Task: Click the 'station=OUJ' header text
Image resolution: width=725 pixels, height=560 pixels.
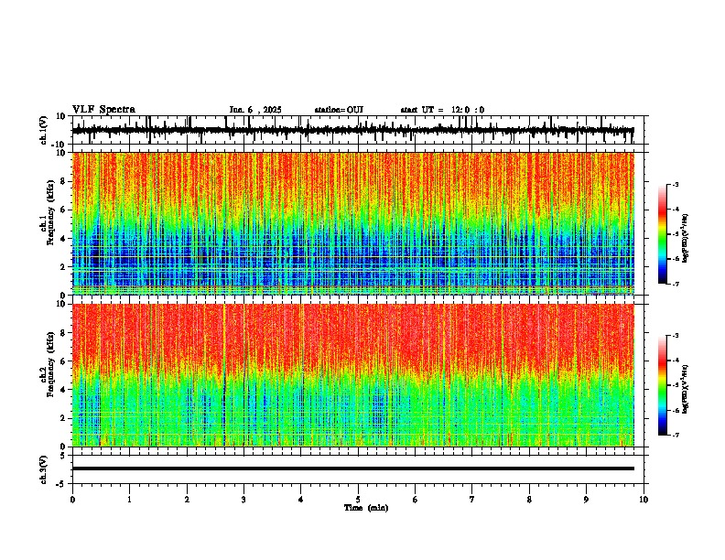Action: point(339,110)
